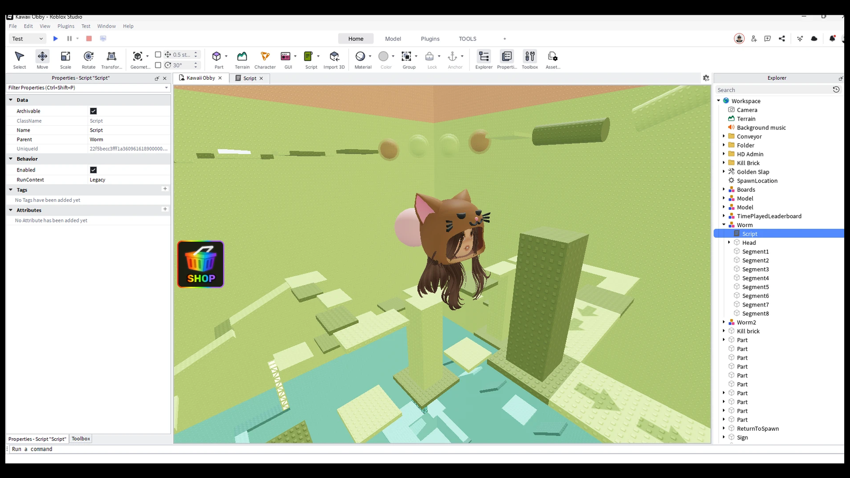Viewport: 850px width, 478px height.
Task: Switch to the Model ribbon tab
Action: 393,39
